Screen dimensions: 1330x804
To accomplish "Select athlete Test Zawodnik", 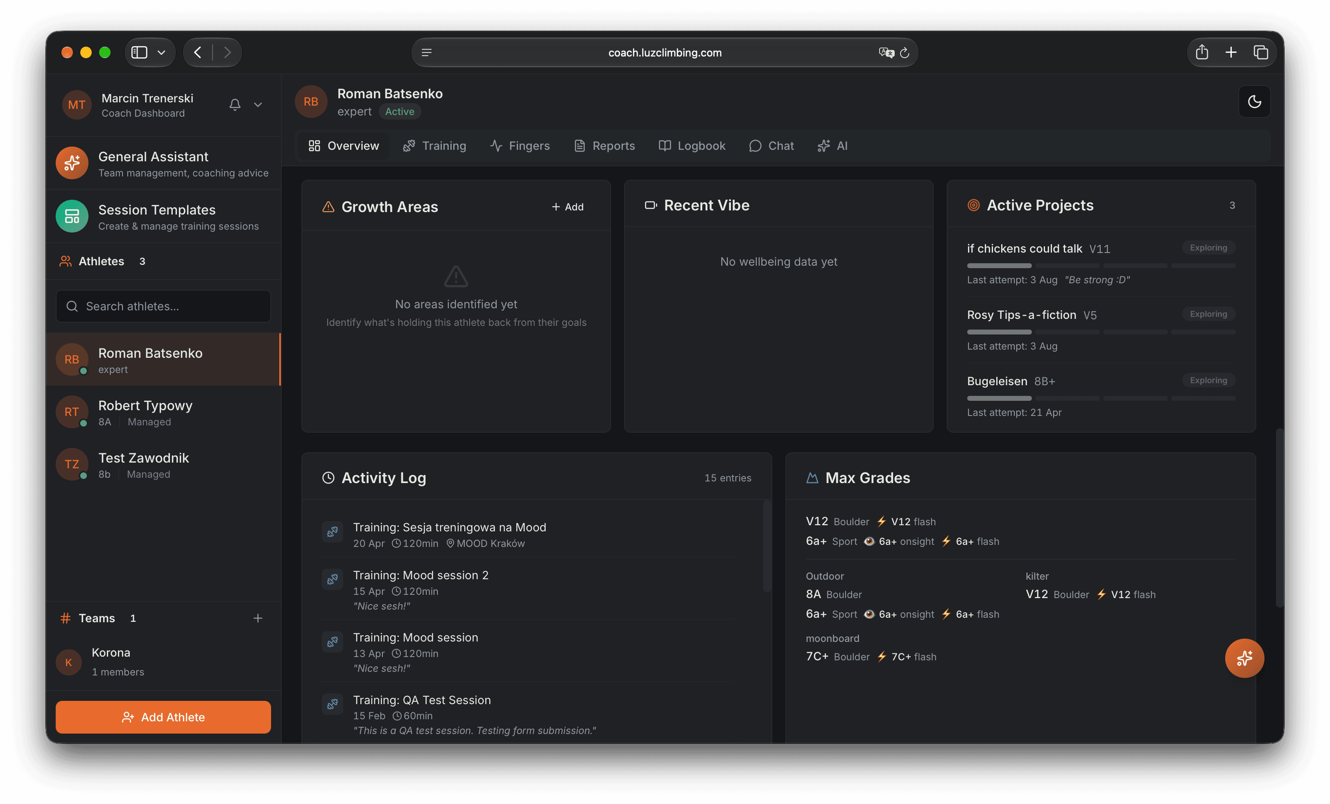I will [x=163, y=465].
